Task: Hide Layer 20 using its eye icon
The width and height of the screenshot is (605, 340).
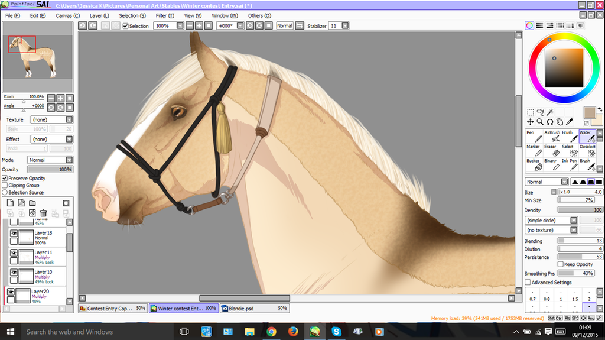Action: tap(11, 292)
